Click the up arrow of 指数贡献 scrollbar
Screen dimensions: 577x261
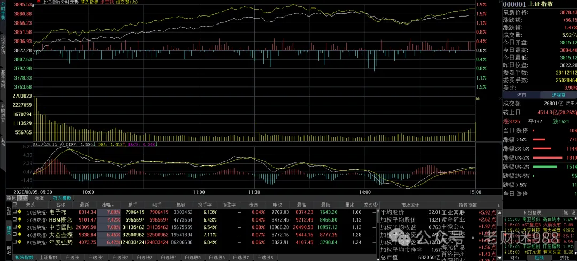pos(500,212)
